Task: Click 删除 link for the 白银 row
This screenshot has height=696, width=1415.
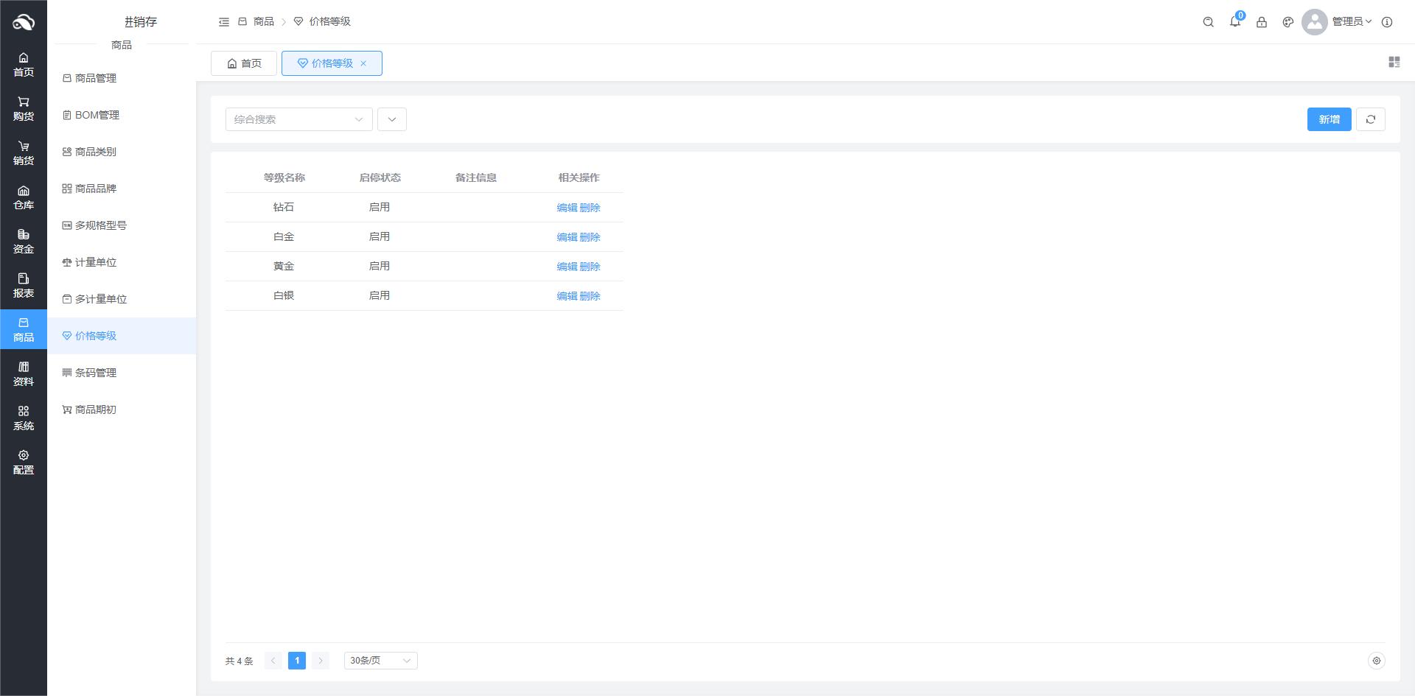Action: click(590, 296)
